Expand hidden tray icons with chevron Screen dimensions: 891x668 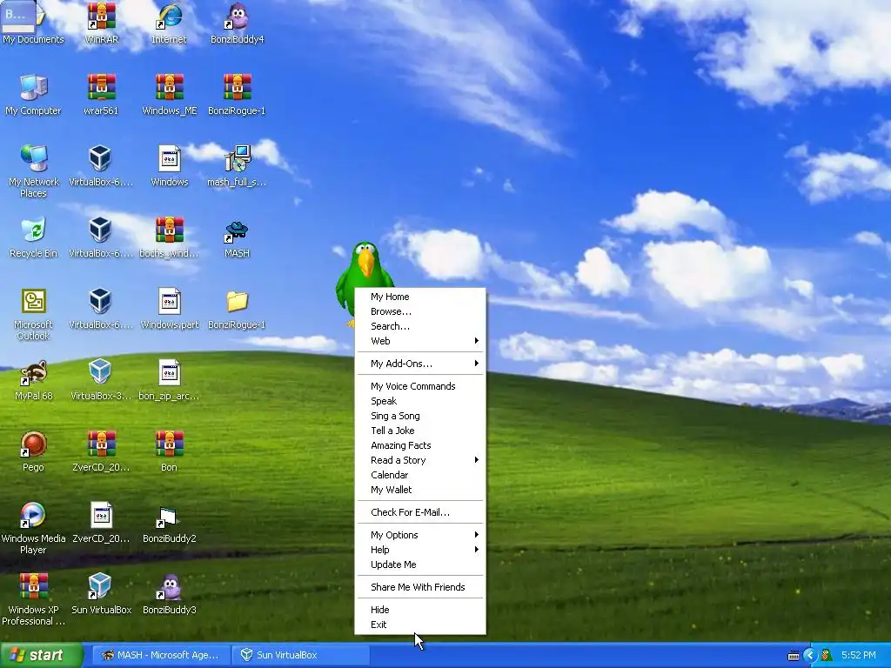click(810, 656)
